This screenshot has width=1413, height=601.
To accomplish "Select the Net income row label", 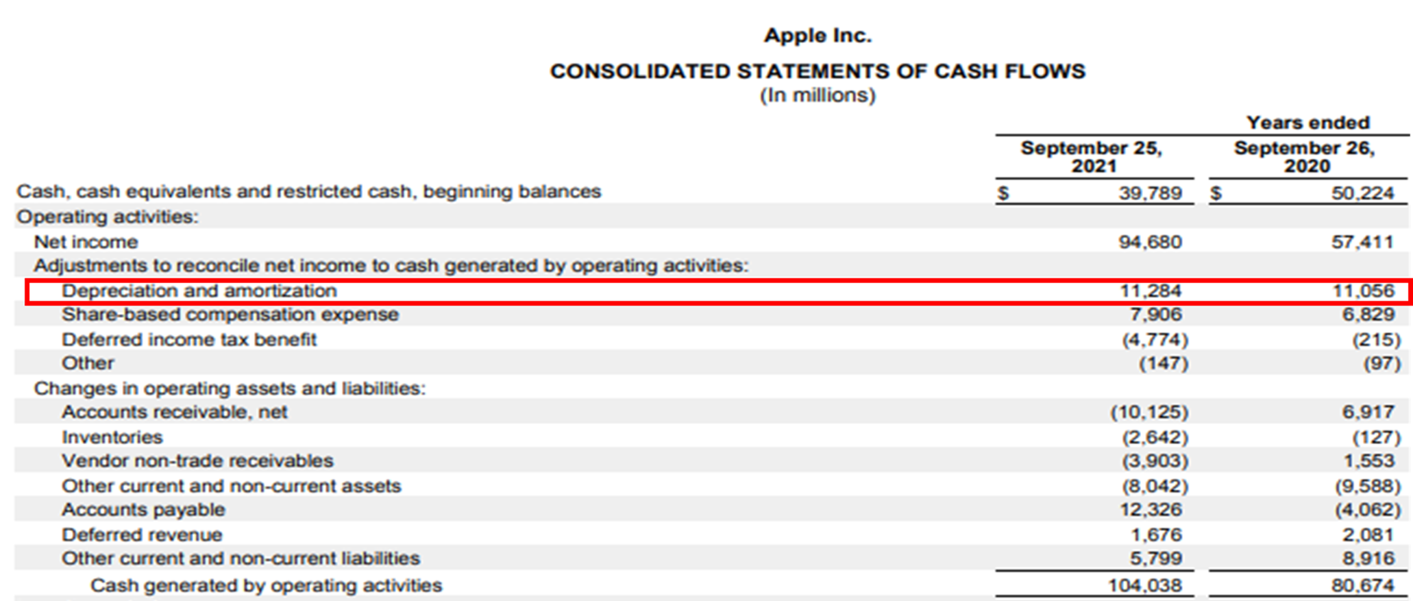I will point(86,242).
